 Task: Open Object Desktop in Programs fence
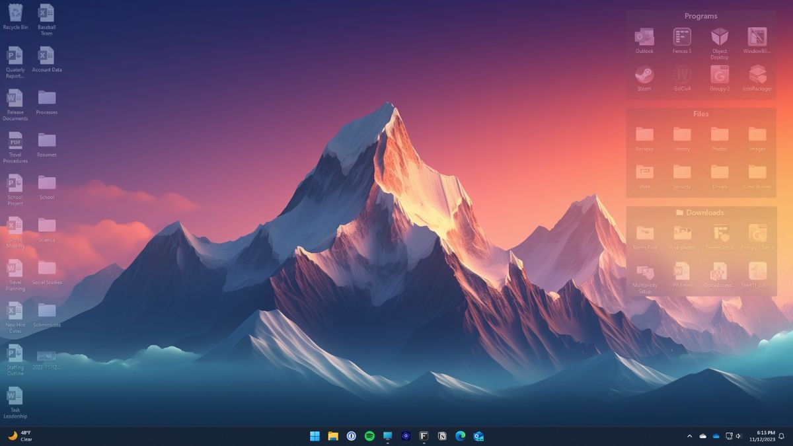(720, 43)
